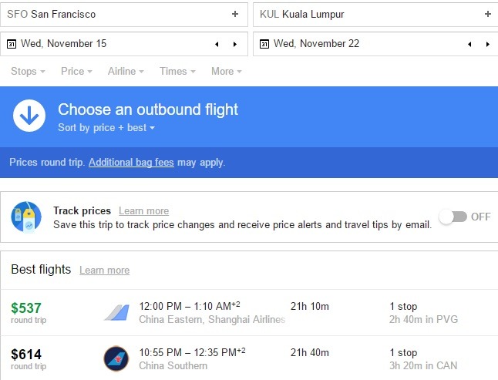Click the plus icon next to KUL Kuala Lumpur
The height and width of the screenshot is (380, 498).
488,14
